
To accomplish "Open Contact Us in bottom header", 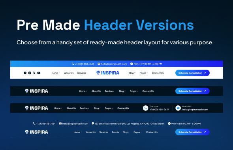I will coord(152,132).
